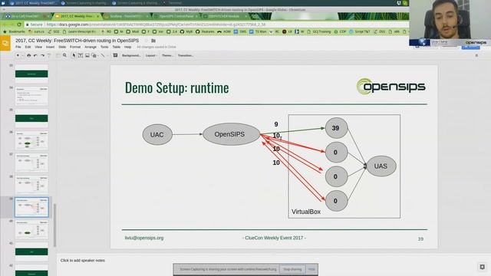The width and height of the screenshot is (491, 276).
Task: Select slide 36 thumbnail in filmstrip
Action: [x=31, y=140]
